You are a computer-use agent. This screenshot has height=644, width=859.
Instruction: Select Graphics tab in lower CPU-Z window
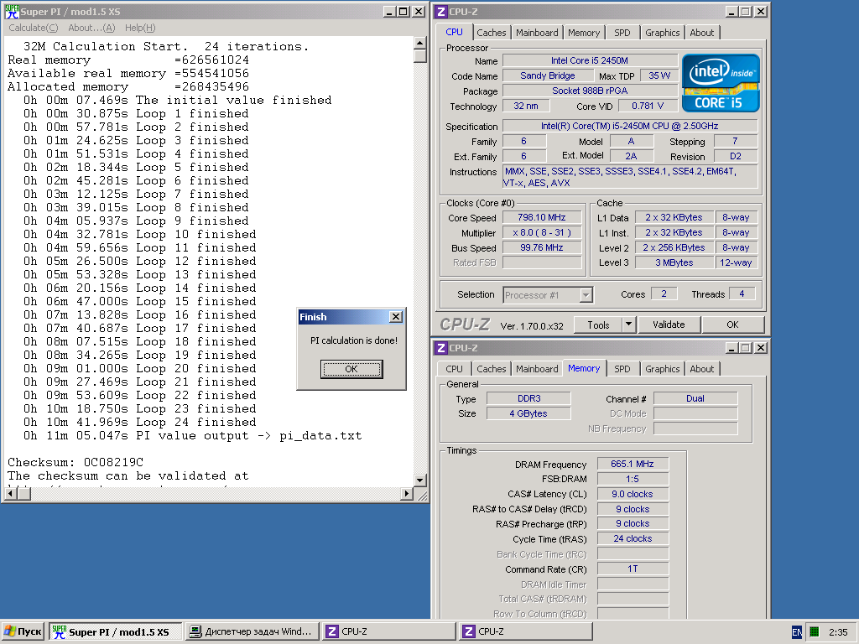pos(663,369)
